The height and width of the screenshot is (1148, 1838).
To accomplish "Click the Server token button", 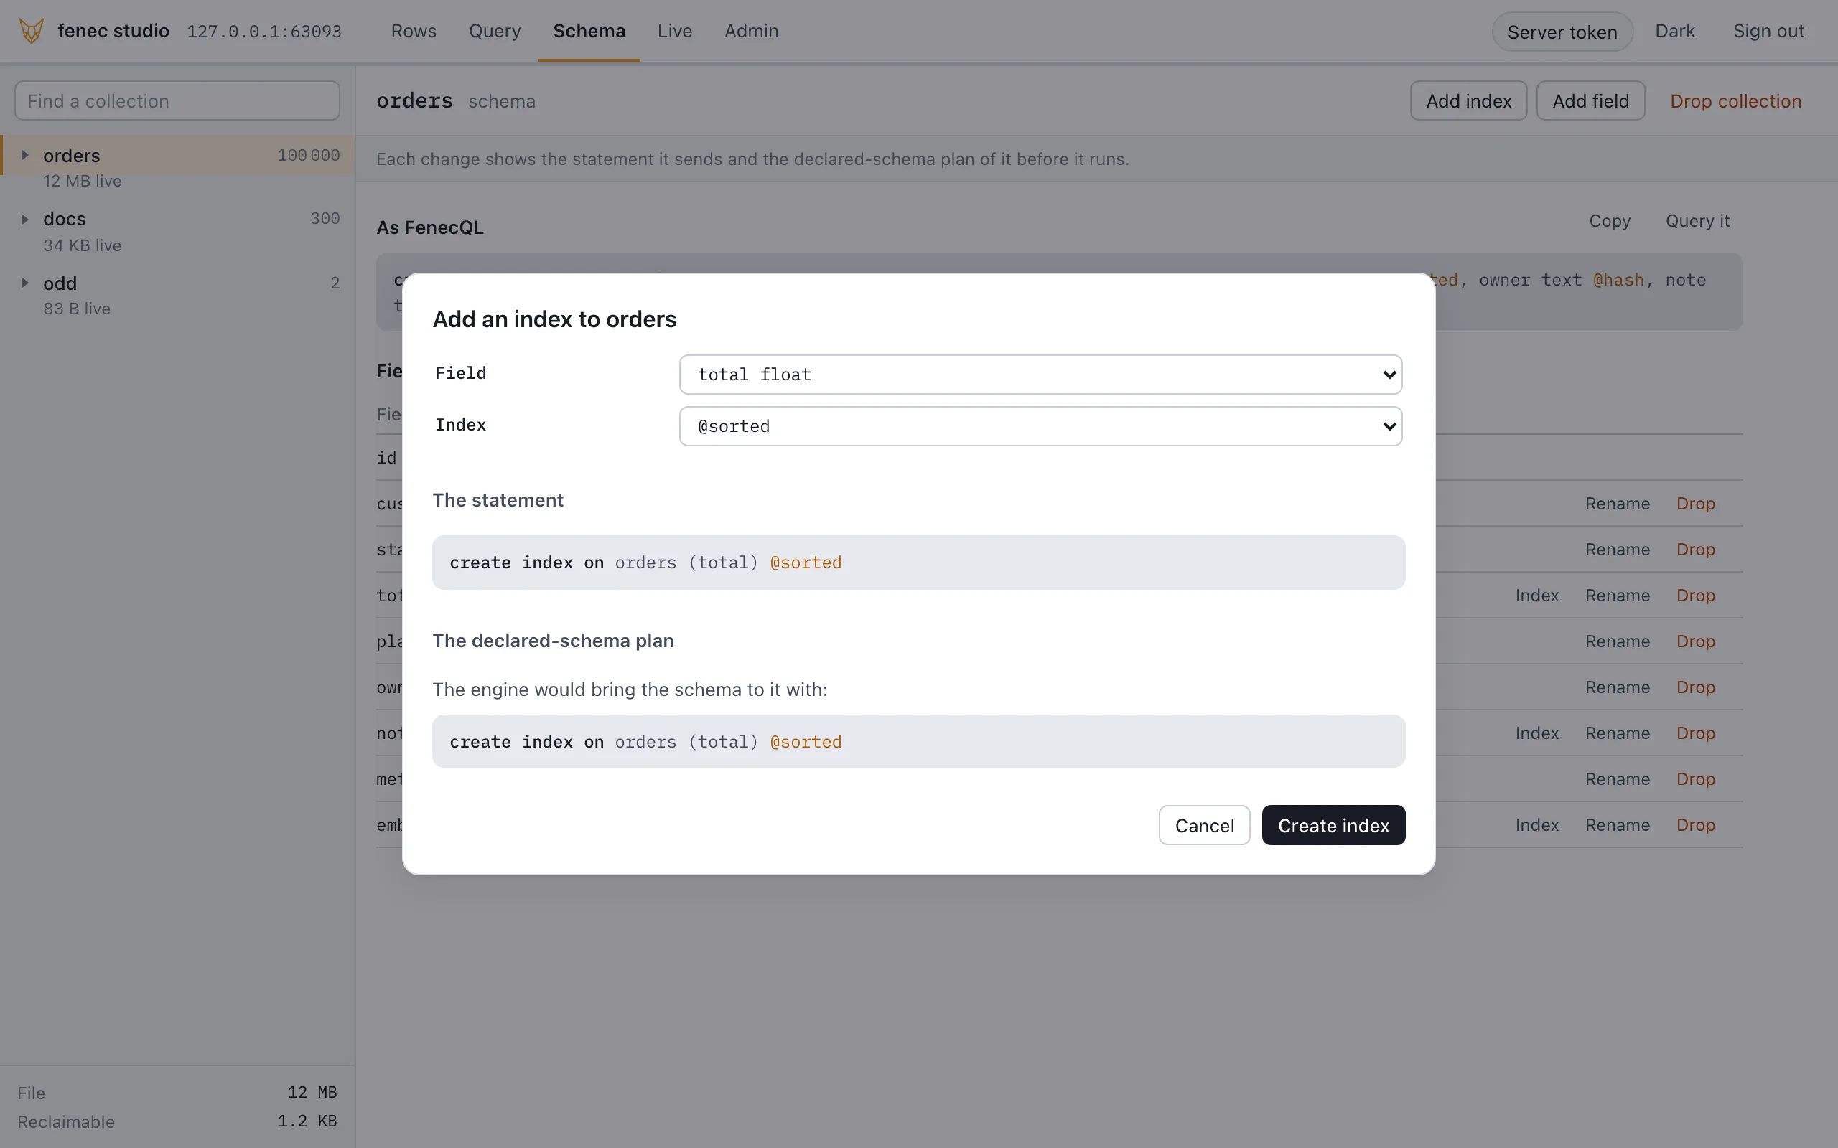I will [1562, 32].
